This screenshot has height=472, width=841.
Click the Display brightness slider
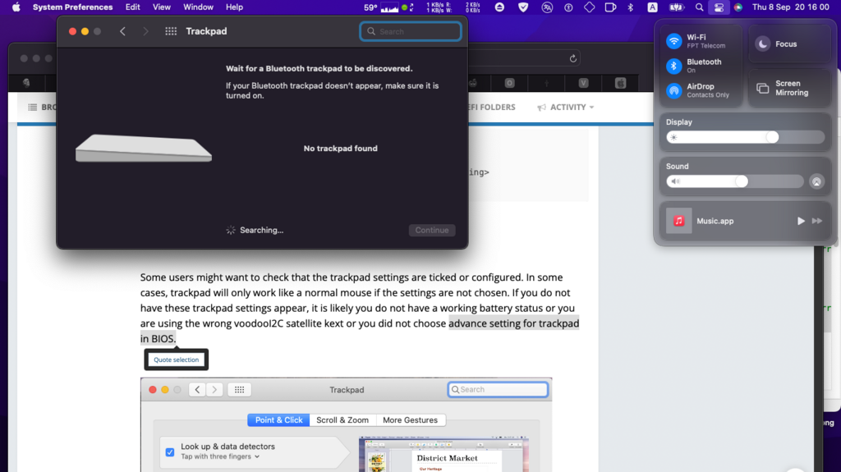coord(746,137)
